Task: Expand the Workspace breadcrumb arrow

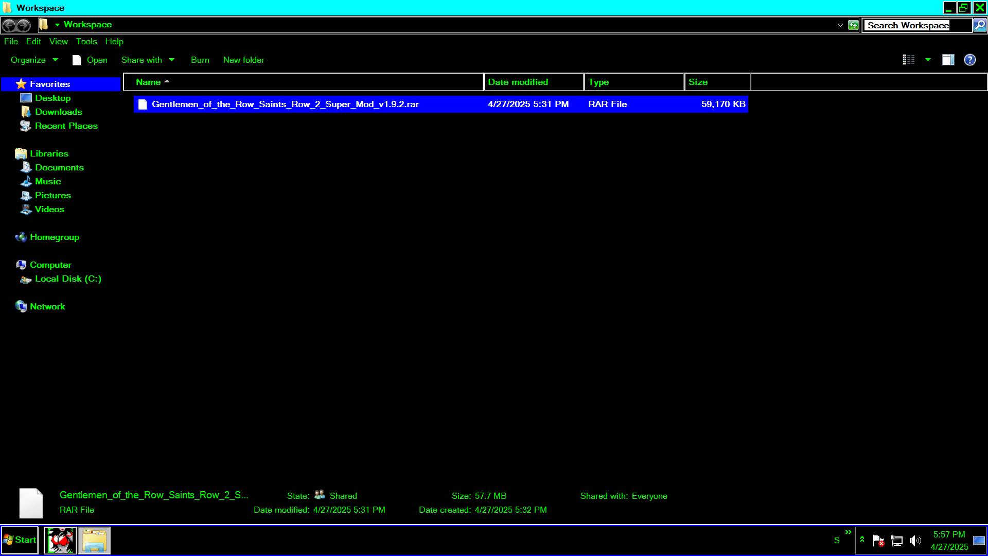Action: (x=57, y=25)
